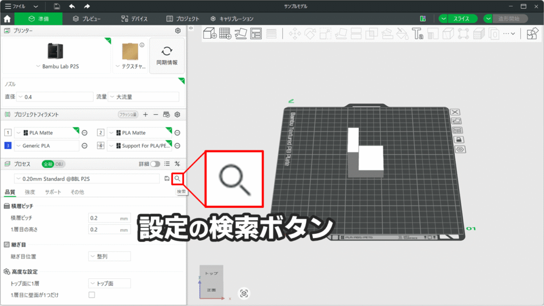Open the 0.20mm Standard process preset dropdown
Screen dimensions: 544x306
point(88,178)
